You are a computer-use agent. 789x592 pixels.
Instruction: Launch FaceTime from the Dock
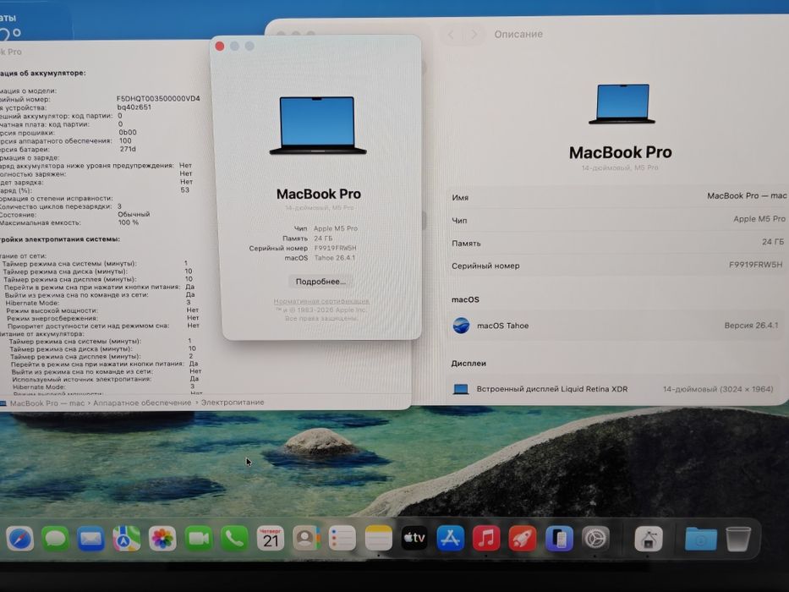tap(199, 539)
